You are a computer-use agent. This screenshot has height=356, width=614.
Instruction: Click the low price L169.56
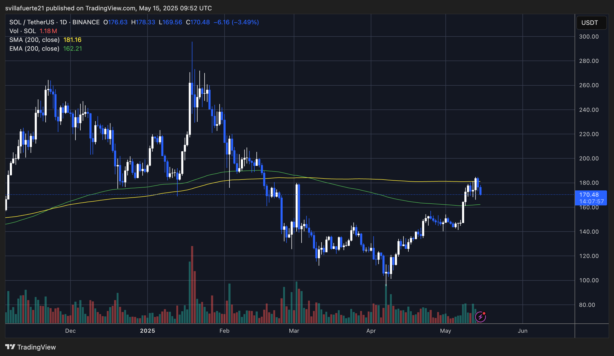coord(170,22)
